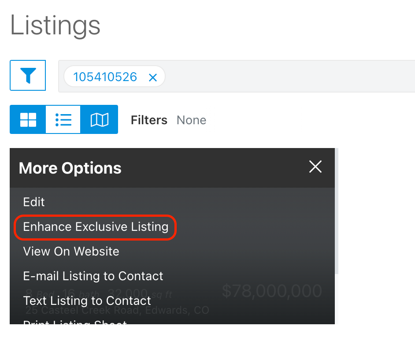
Task: Choose Enhance Exclusive Listing option
Action: (x=96, y=227)
